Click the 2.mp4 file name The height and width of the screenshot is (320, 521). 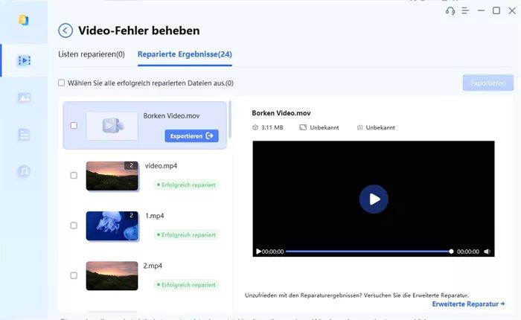[153, 266]
